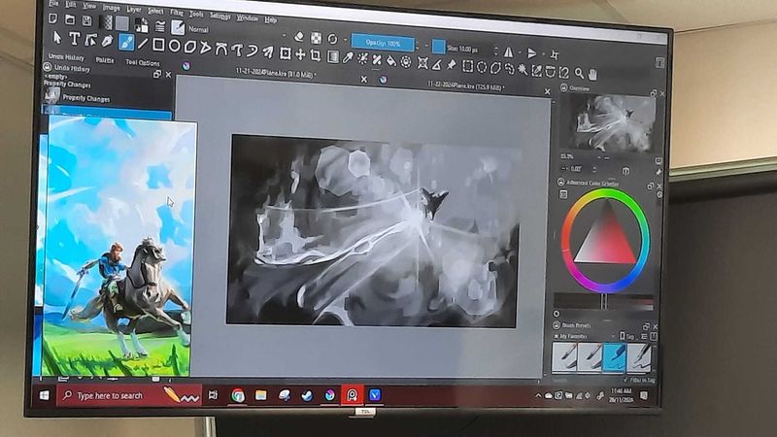Open the Filter menu
777x437 pixels.
coord(177,13)
